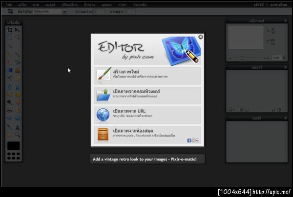
Task: Click navigator zoom-in icon right of slider
Action: 267,58
